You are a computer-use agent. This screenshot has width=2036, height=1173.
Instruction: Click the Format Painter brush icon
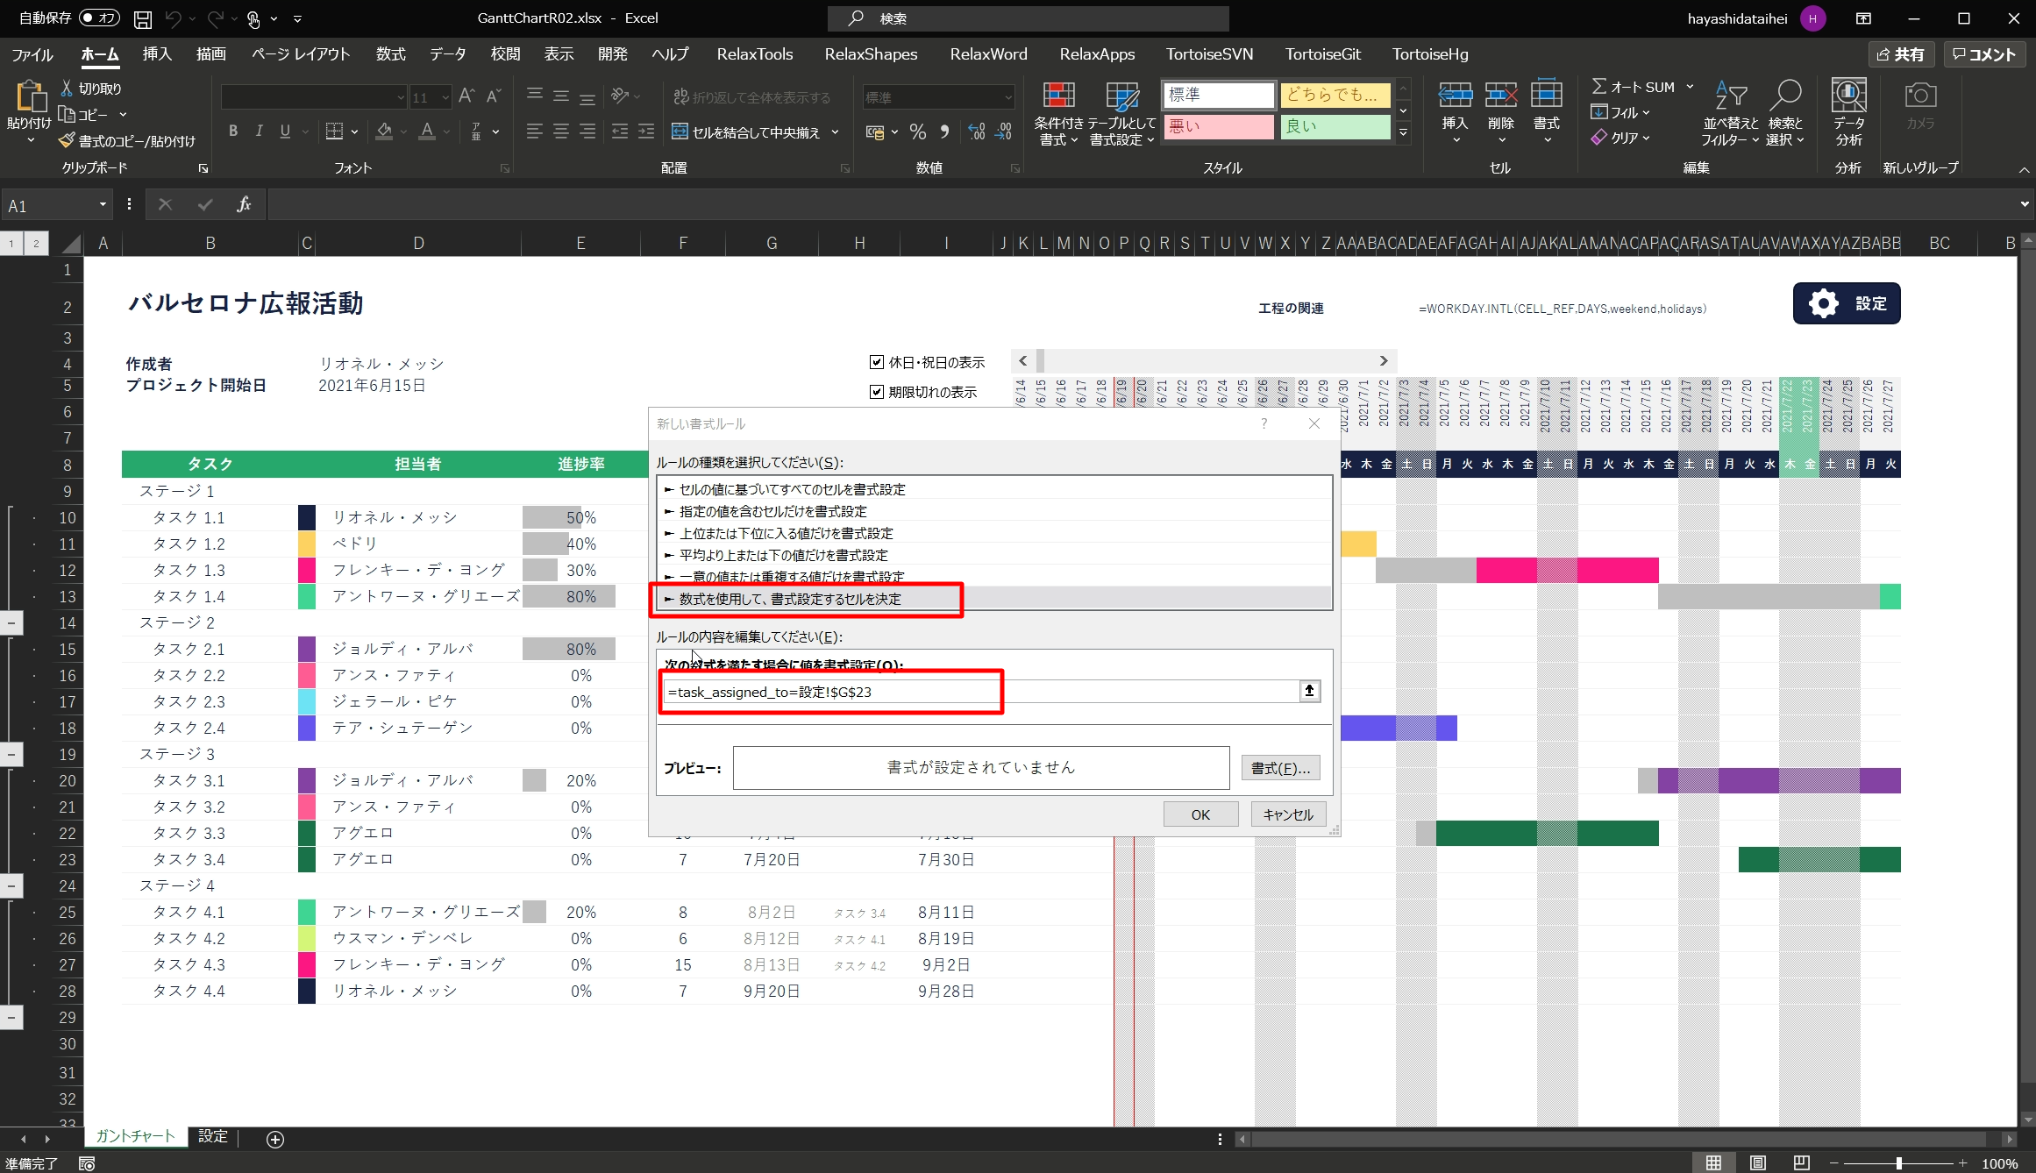[67, 141]
